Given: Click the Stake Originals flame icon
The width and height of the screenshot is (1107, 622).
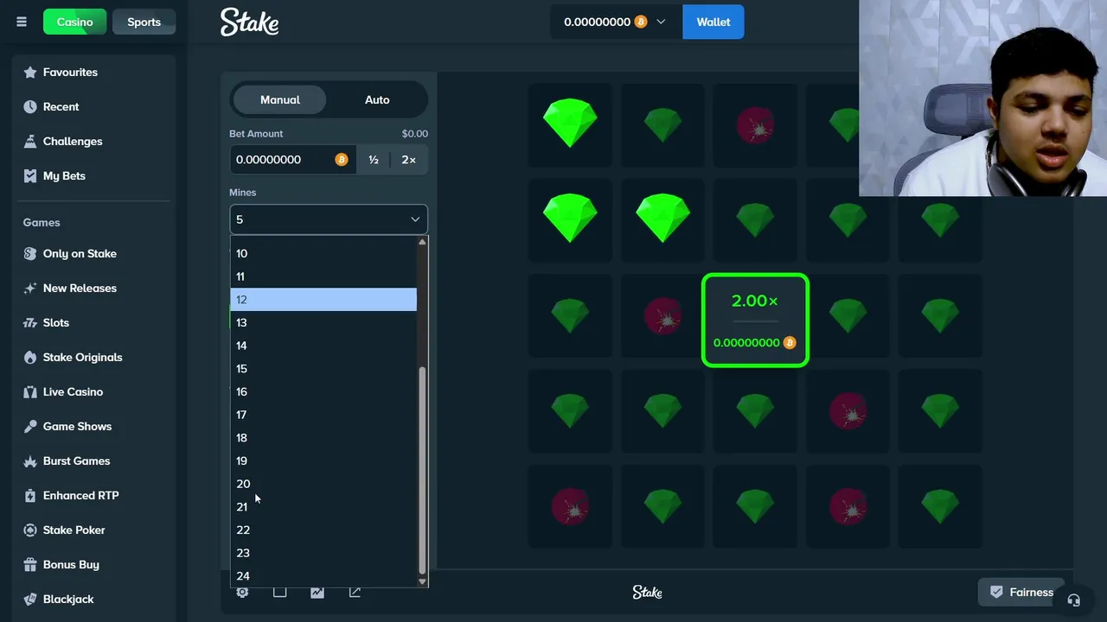Looking at the screenshot, I should [x=30, y=358].
